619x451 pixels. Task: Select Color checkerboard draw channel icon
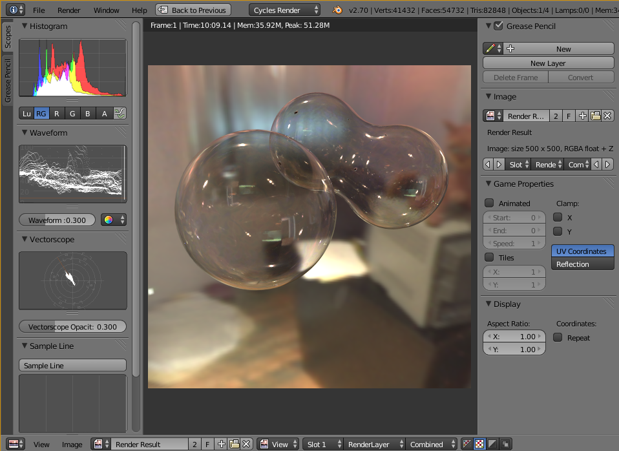click(x=479, y=444)
